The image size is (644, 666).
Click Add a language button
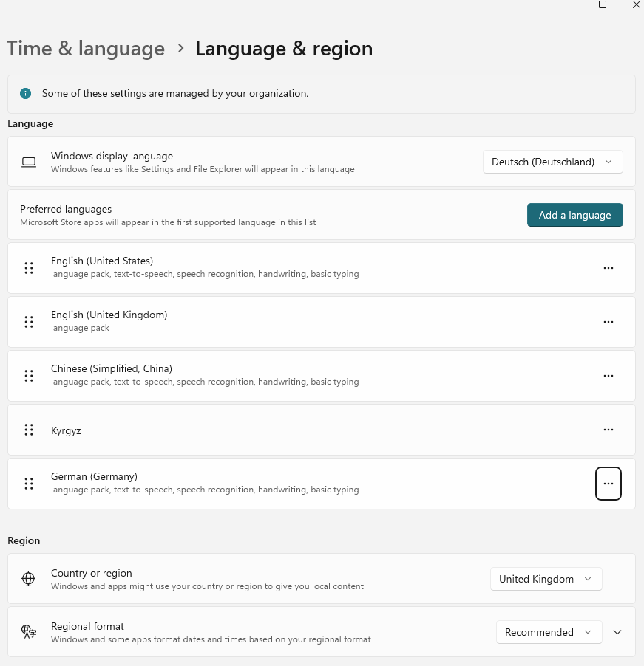[x=575, y=215]
